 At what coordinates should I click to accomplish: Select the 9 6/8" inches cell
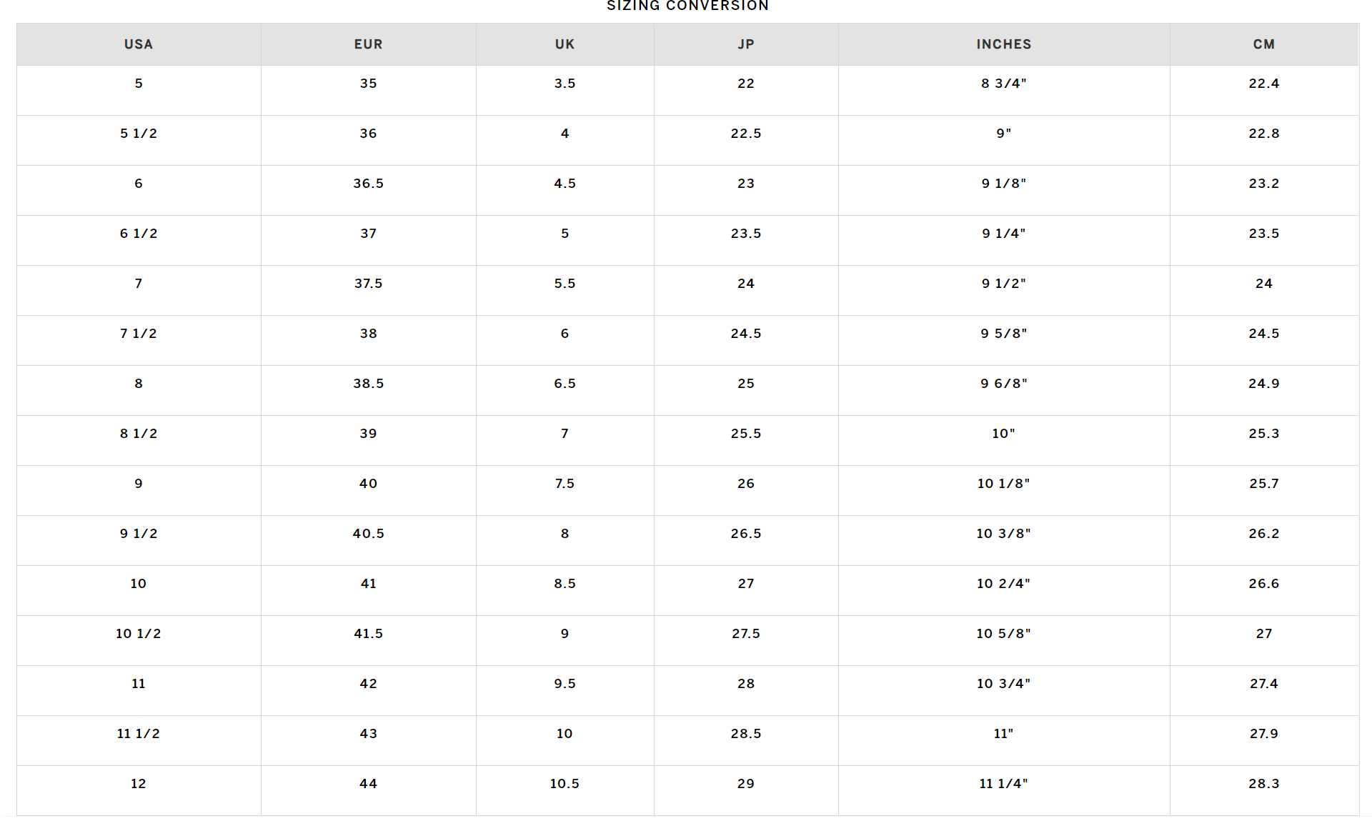(1003, 384)
